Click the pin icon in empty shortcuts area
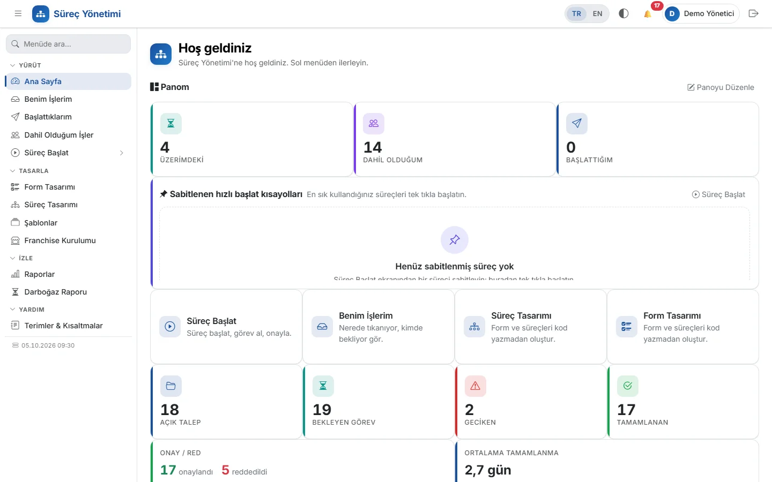This screenshot has width=772, height=482. click(x=455, y=240)
